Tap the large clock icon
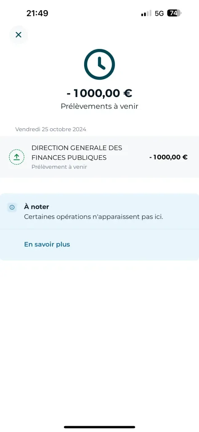The width and height of the screenshot is (199, 432). (x=99, y=64)
